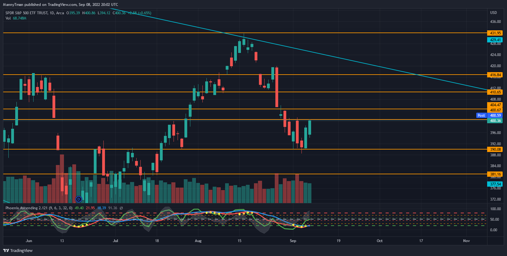Click the green indicator value 49.40
Viewport: 507px width, 256px height.
point(79,208)
